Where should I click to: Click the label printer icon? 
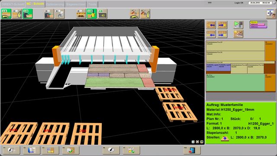click(x=60, y=14)
